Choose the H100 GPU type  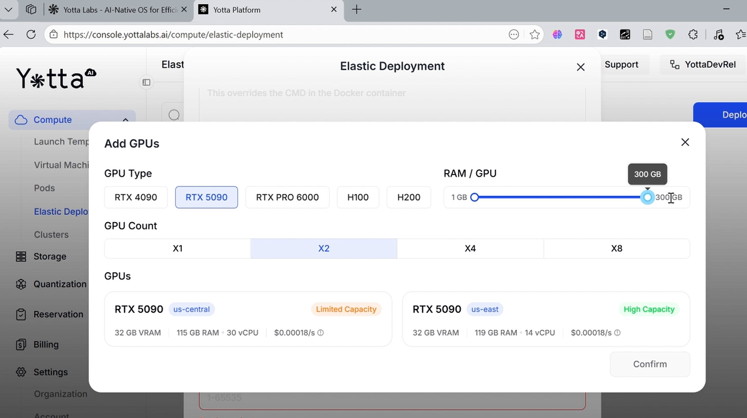(x=358, y=197)
